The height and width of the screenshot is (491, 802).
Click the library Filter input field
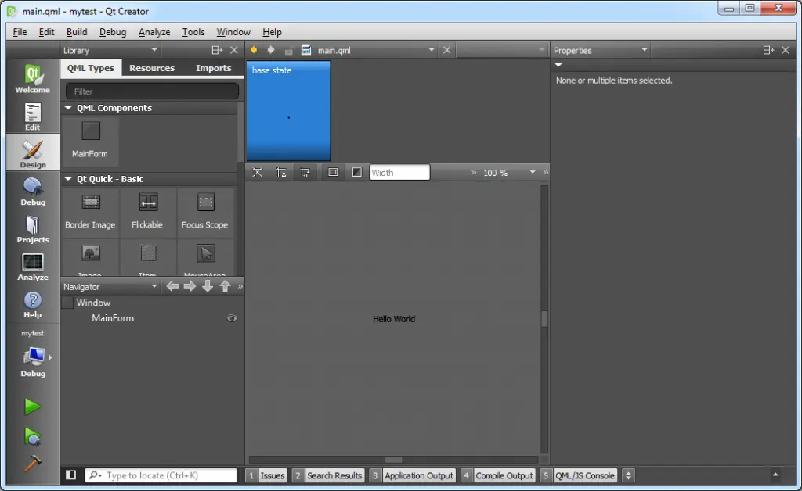click(x=152, y=91)
